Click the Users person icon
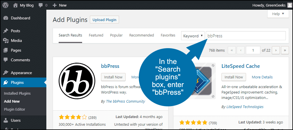The width and height of the screenshot is (293, 130). 6,120
